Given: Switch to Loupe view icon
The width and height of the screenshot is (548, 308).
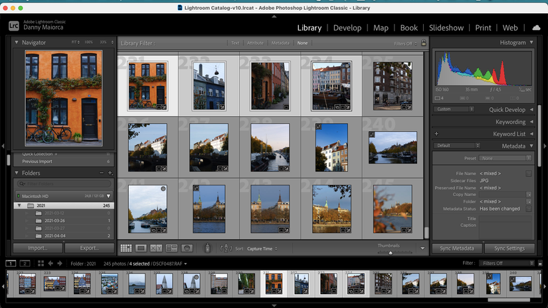Looking at the screenshot, I should [x=141, y=248].
